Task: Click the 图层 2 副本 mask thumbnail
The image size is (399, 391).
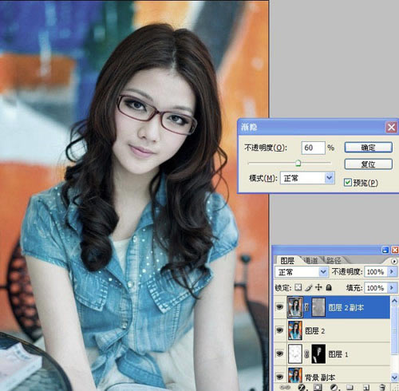Action: pyautogui.click(x=318, y=307)
